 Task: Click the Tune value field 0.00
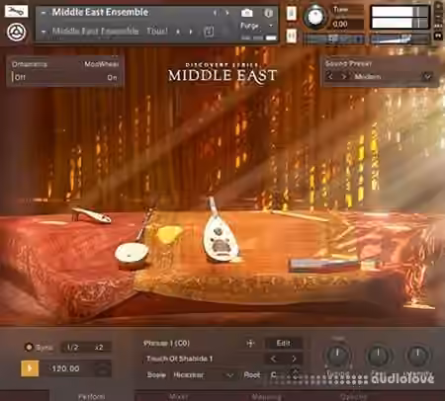click(346, 24)
